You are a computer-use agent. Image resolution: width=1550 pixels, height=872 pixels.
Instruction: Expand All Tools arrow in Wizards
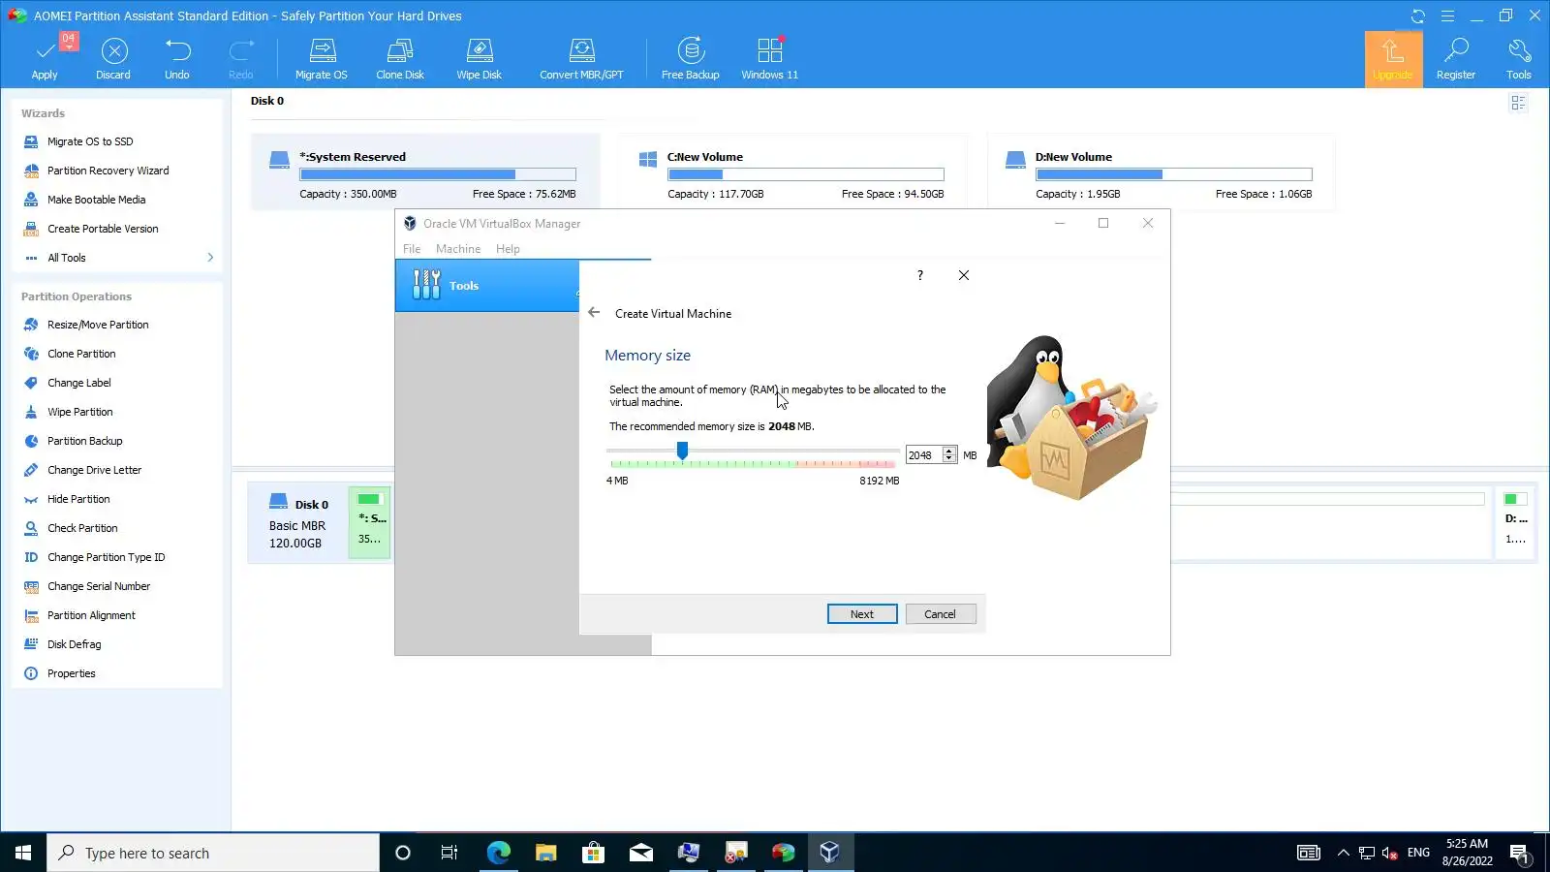pyautogui.click(x=210, y=258)
